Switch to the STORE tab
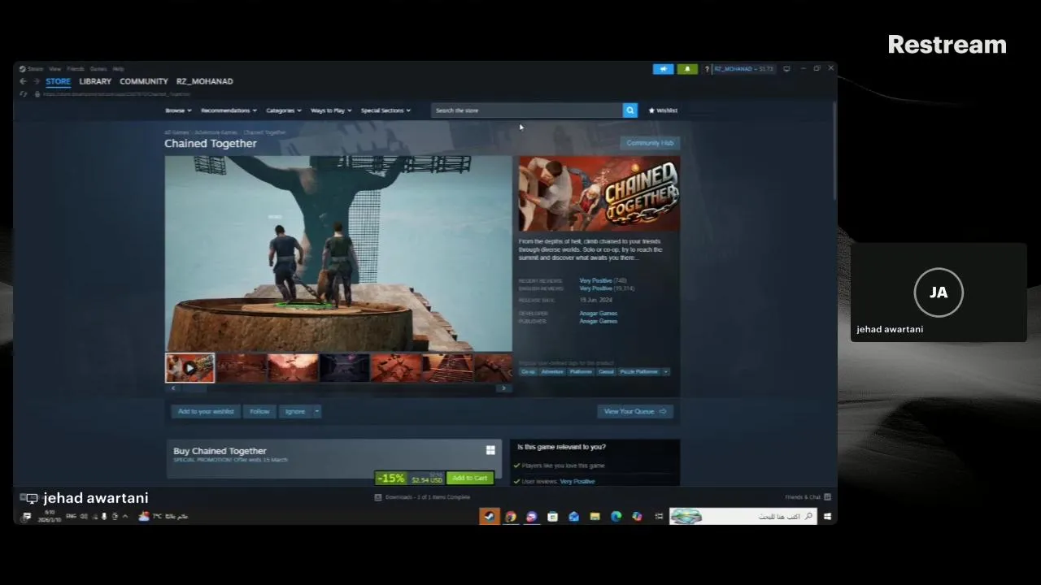 tap(58, 81)
